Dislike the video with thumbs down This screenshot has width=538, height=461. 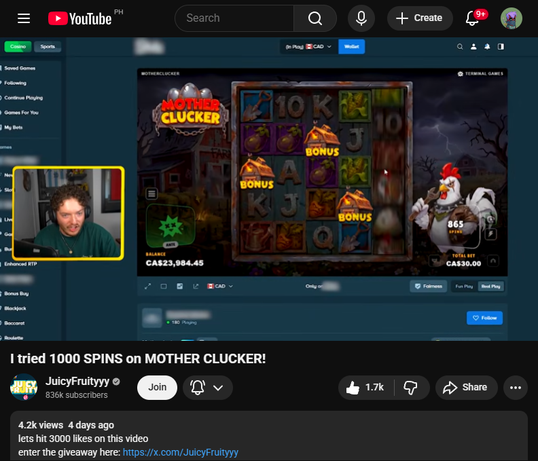(411, 388)
